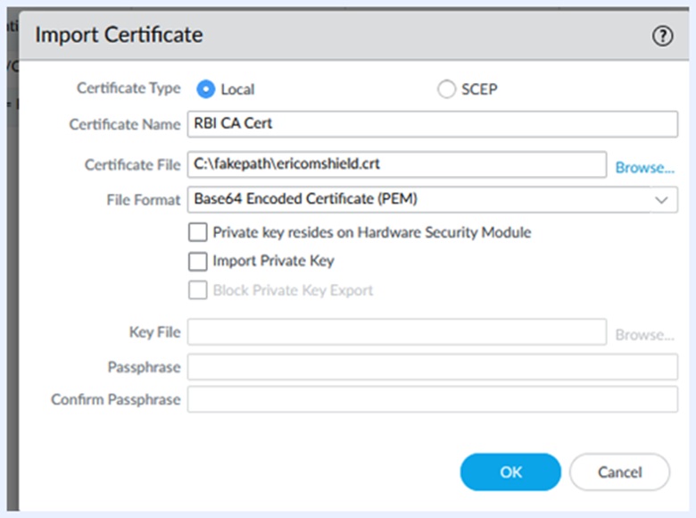Click the Key File input field

396,332
